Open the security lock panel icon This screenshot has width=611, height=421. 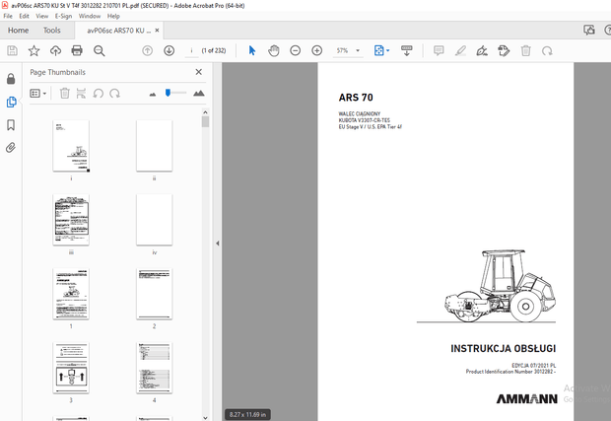pos(11,79)
